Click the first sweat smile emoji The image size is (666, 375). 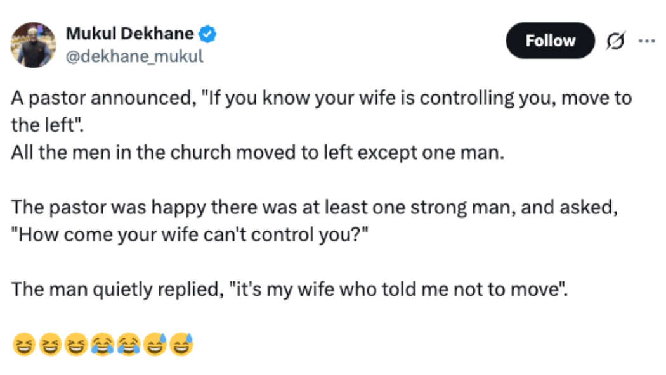154,345
